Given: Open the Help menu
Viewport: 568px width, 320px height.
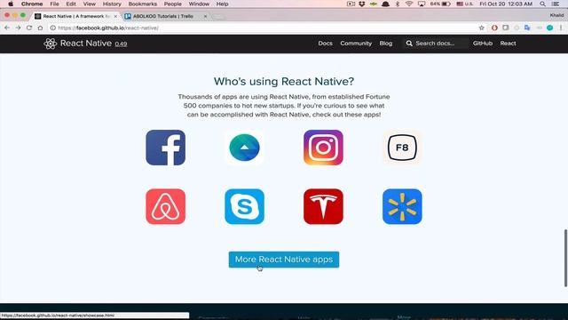Looking at the screenshot, I should pos(222,4).
